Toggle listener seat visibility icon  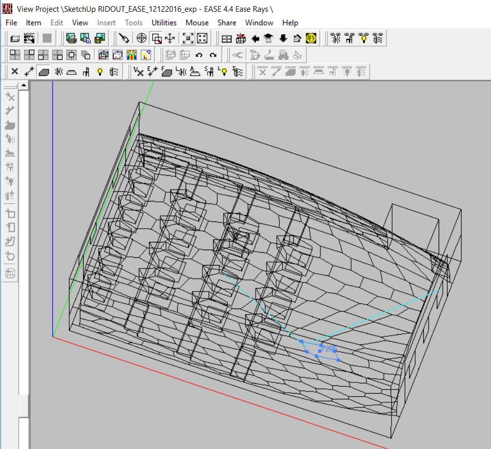pyautogui.click(x=86, y=72)
